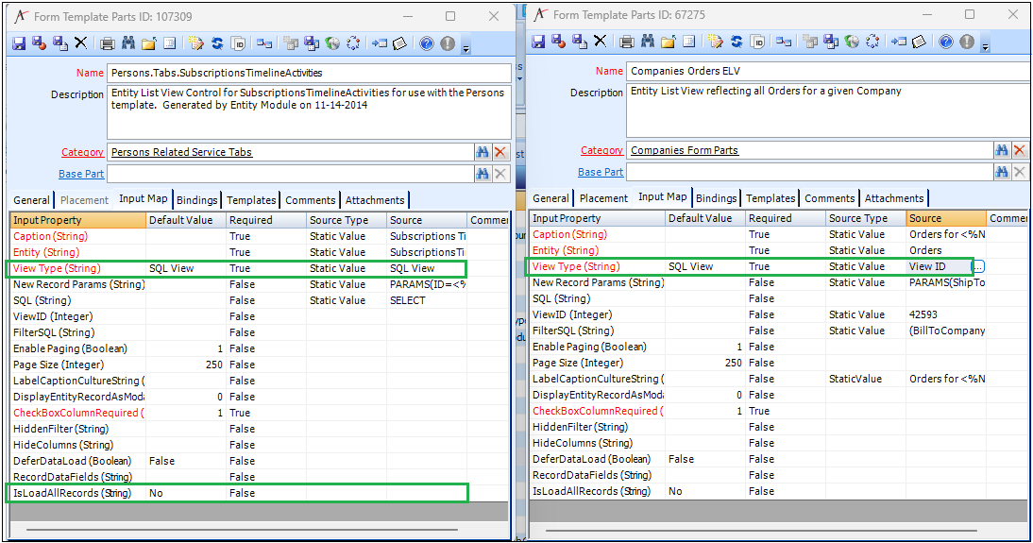Screen dimensions: 1033x543
Task: Follow the Base Part link in window 107309
Action: coord(81,174)
